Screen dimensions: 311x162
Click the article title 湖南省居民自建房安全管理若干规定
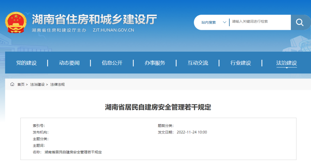tap(158, 107)
